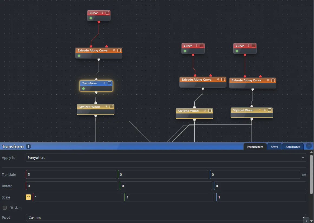The width and height of the screenshot is (314, 223).
Task: Click the Rotate label
Action: [7, 186]
